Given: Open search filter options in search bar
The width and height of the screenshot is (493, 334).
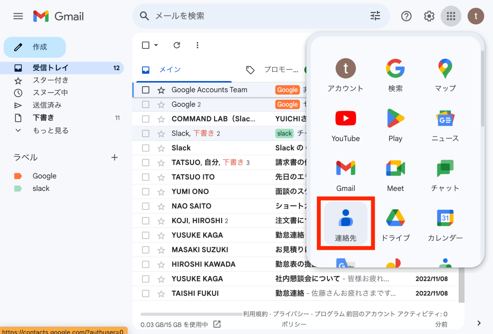Looking at the screenshot, I should pos(375,16).
